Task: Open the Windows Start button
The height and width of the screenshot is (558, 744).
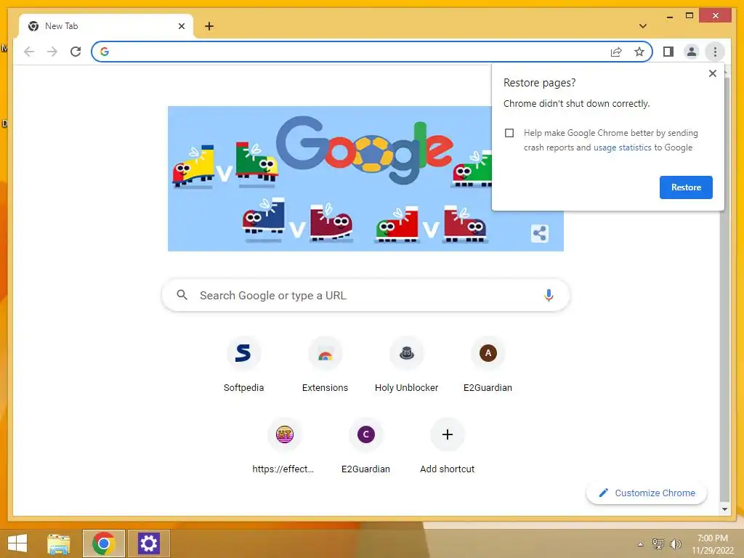Action: (17, 543)
